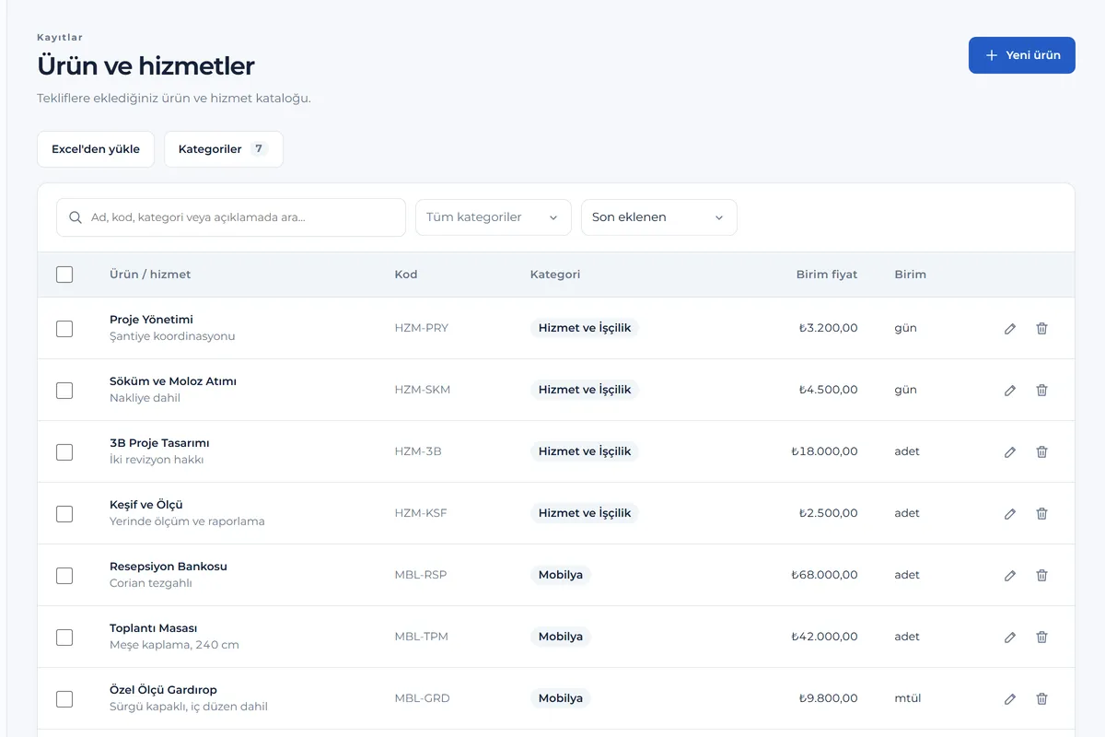Select the Proje Yönetimi row checkbox

click(64, 328)
